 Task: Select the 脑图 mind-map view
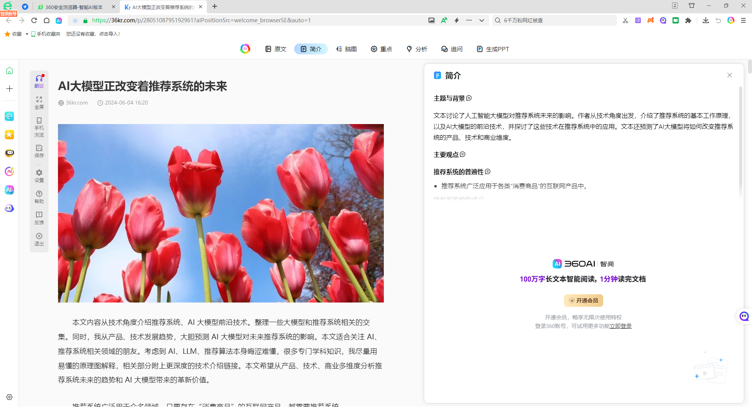346,49
